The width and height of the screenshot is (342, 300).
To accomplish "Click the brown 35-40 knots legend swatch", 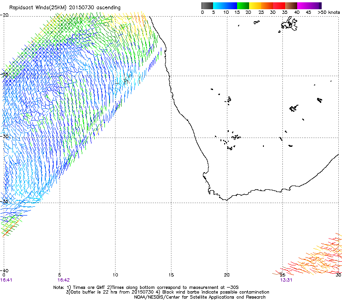I will tap(291, 6).
